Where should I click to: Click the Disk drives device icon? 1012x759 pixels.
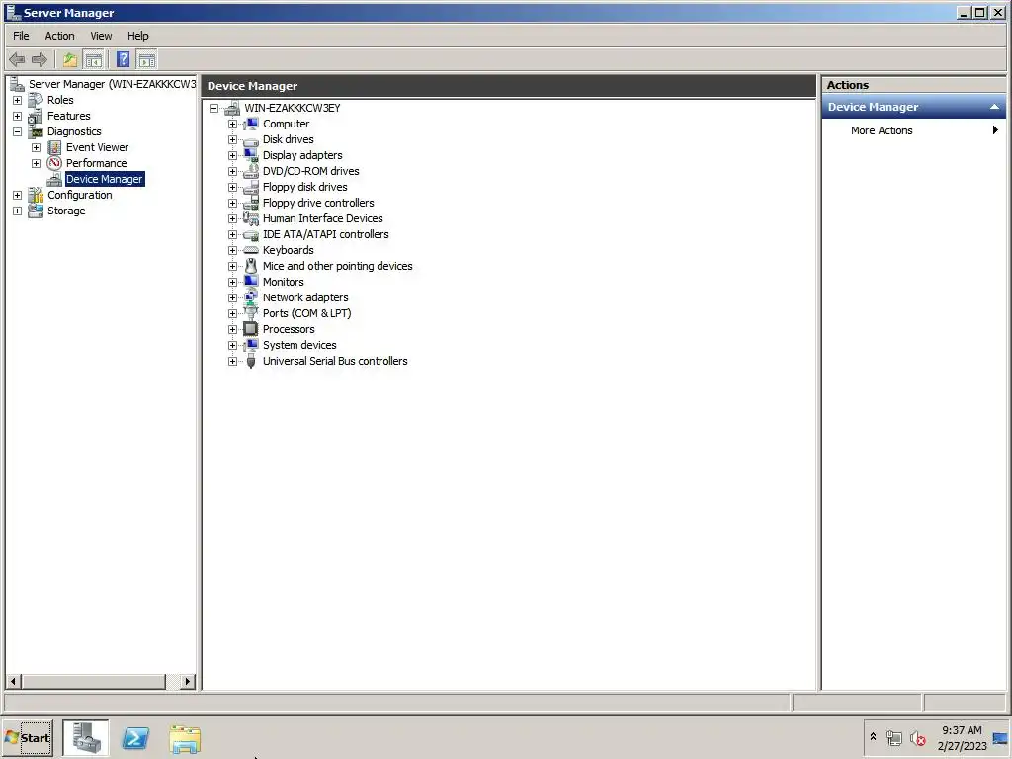250,140
